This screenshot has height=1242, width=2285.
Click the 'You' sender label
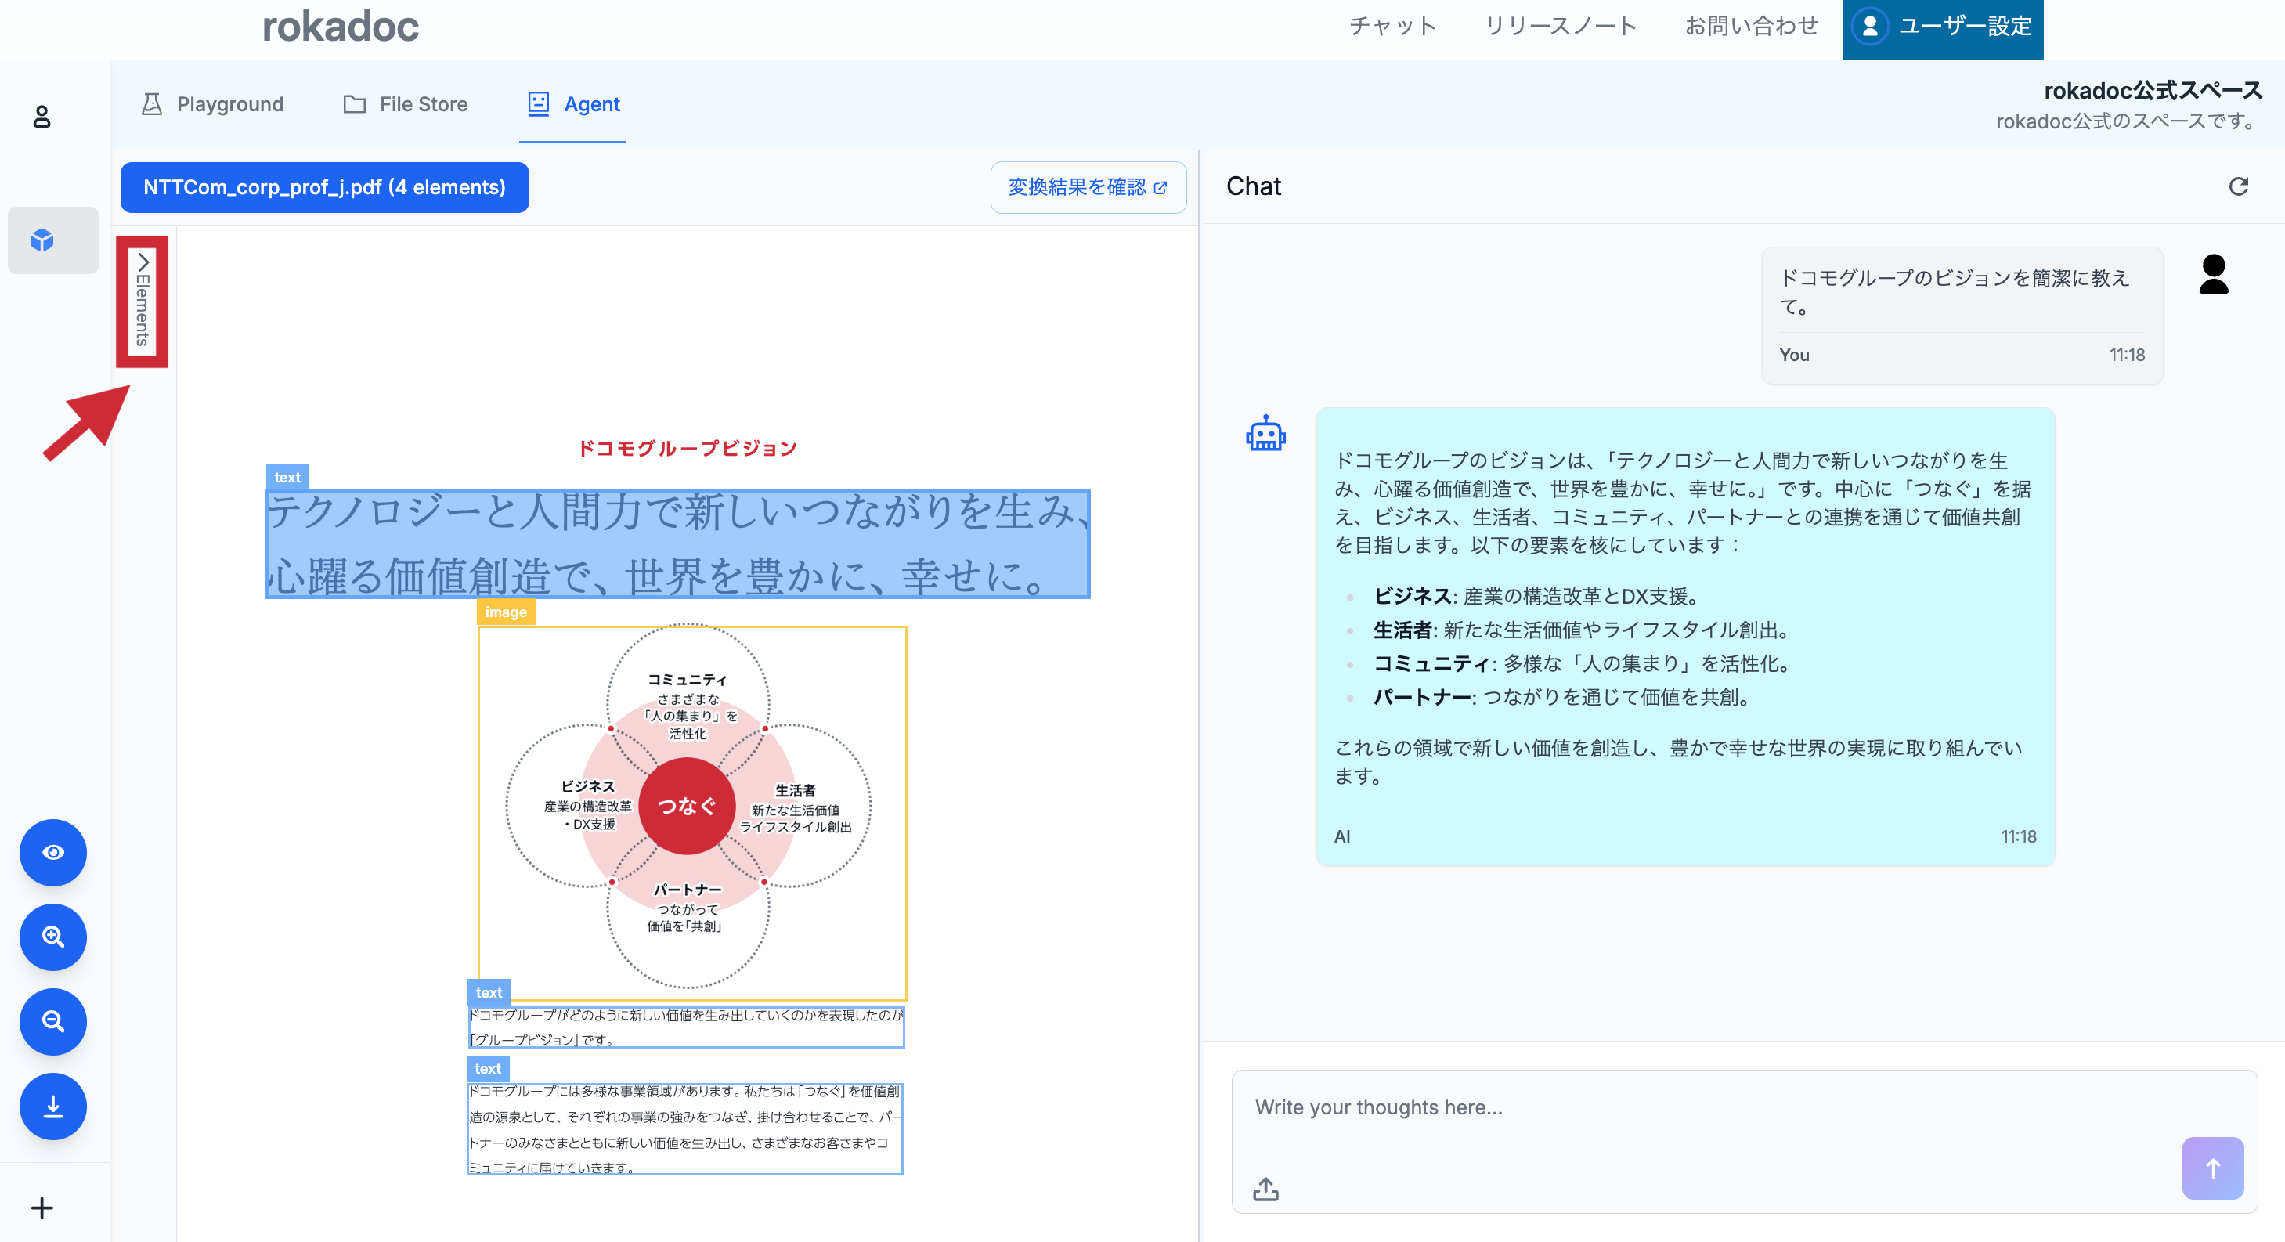(x=1793, y=355)
